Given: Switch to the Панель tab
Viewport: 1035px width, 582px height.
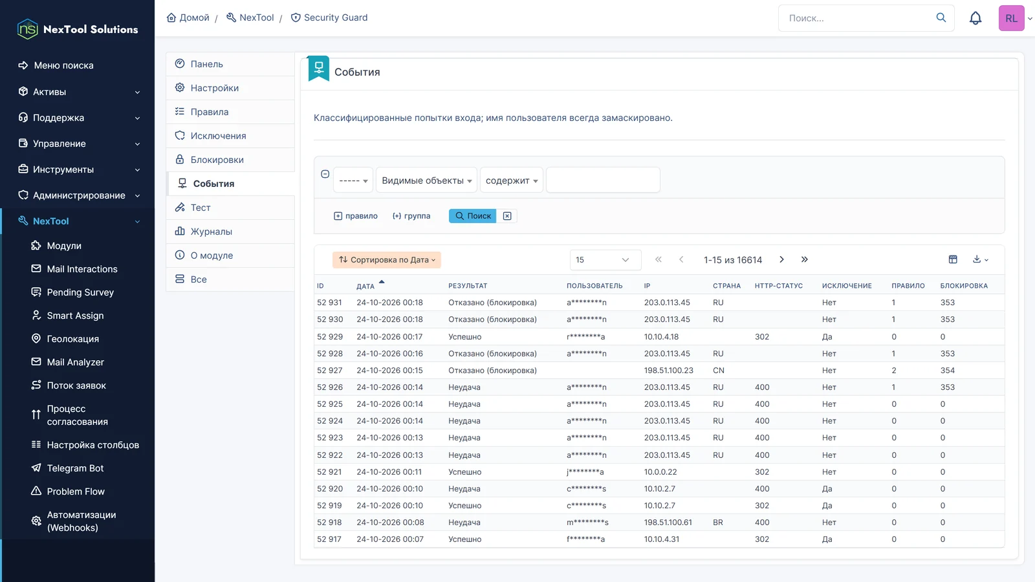Looking at the screenshot, I should click(x=230, y=64).
